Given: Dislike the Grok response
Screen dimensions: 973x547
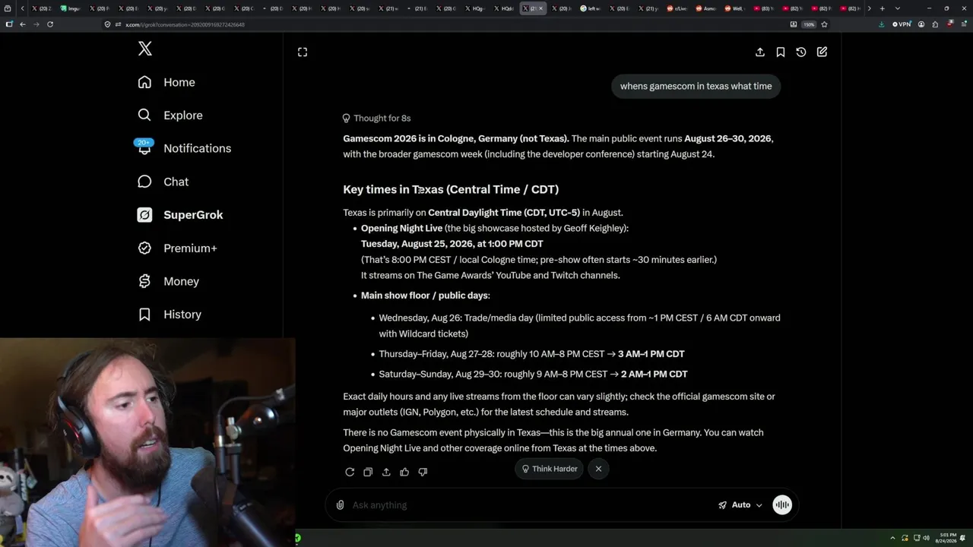Looking at the screenshot, I should pyautogui.click(x=423, y=472).
